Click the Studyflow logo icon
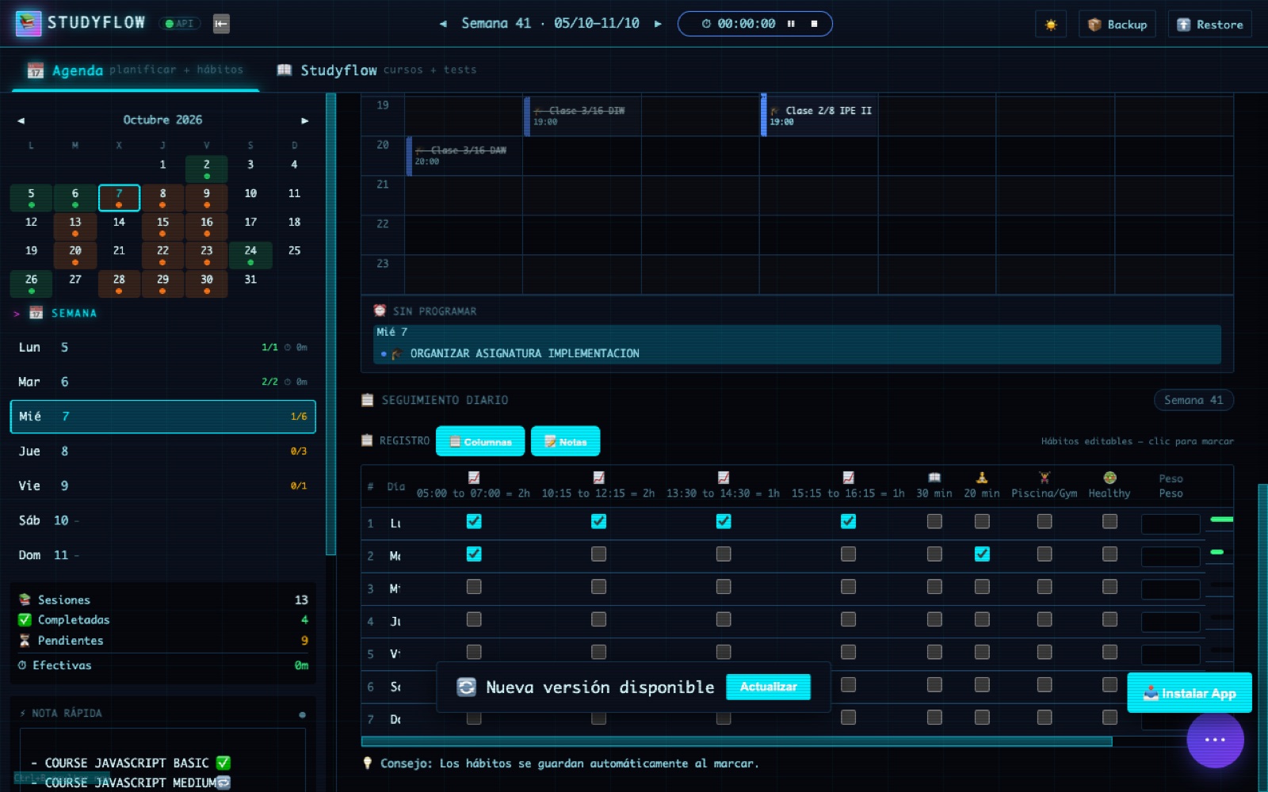 coord(29,24)
